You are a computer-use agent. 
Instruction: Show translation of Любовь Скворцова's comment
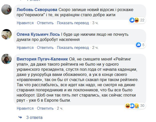[73, 23]
